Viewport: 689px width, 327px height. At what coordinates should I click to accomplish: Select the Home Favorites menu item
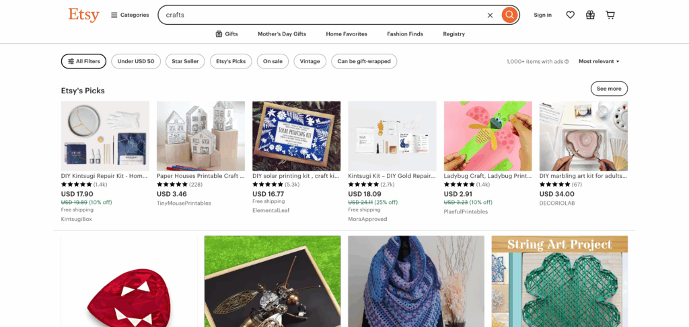point(347,34)
